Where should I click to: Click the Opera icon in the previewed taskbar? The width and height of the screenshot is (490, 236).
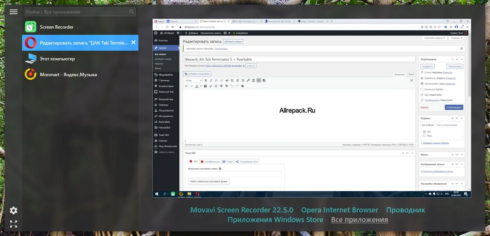(x=198, y=194)
